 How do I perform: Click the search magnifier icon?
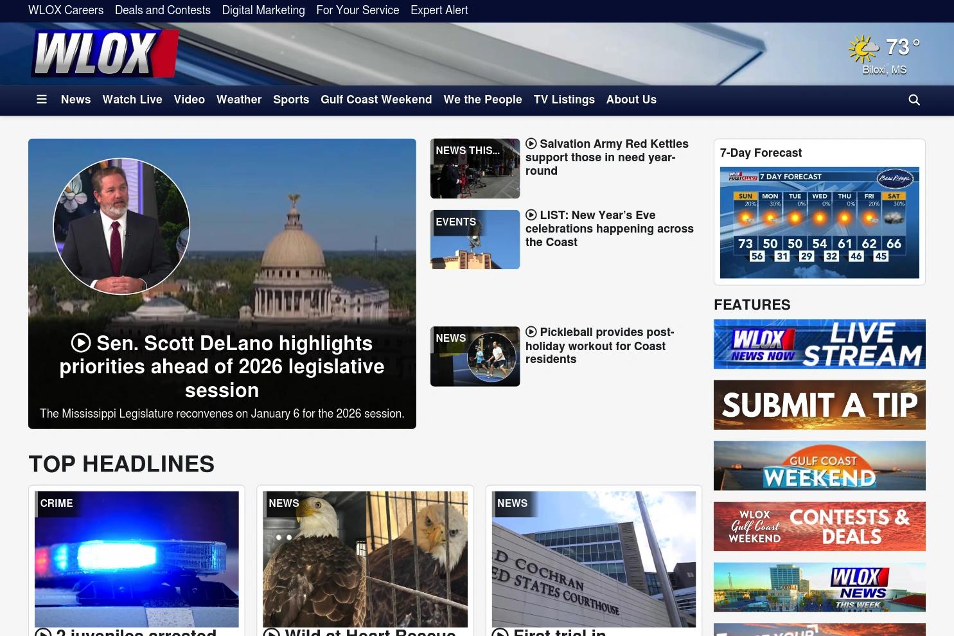coord(914,100)
